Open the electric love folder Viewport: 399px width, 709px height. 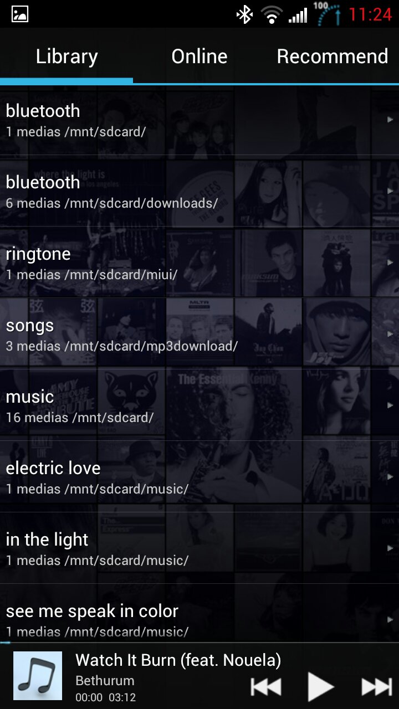tap(199, 477)
